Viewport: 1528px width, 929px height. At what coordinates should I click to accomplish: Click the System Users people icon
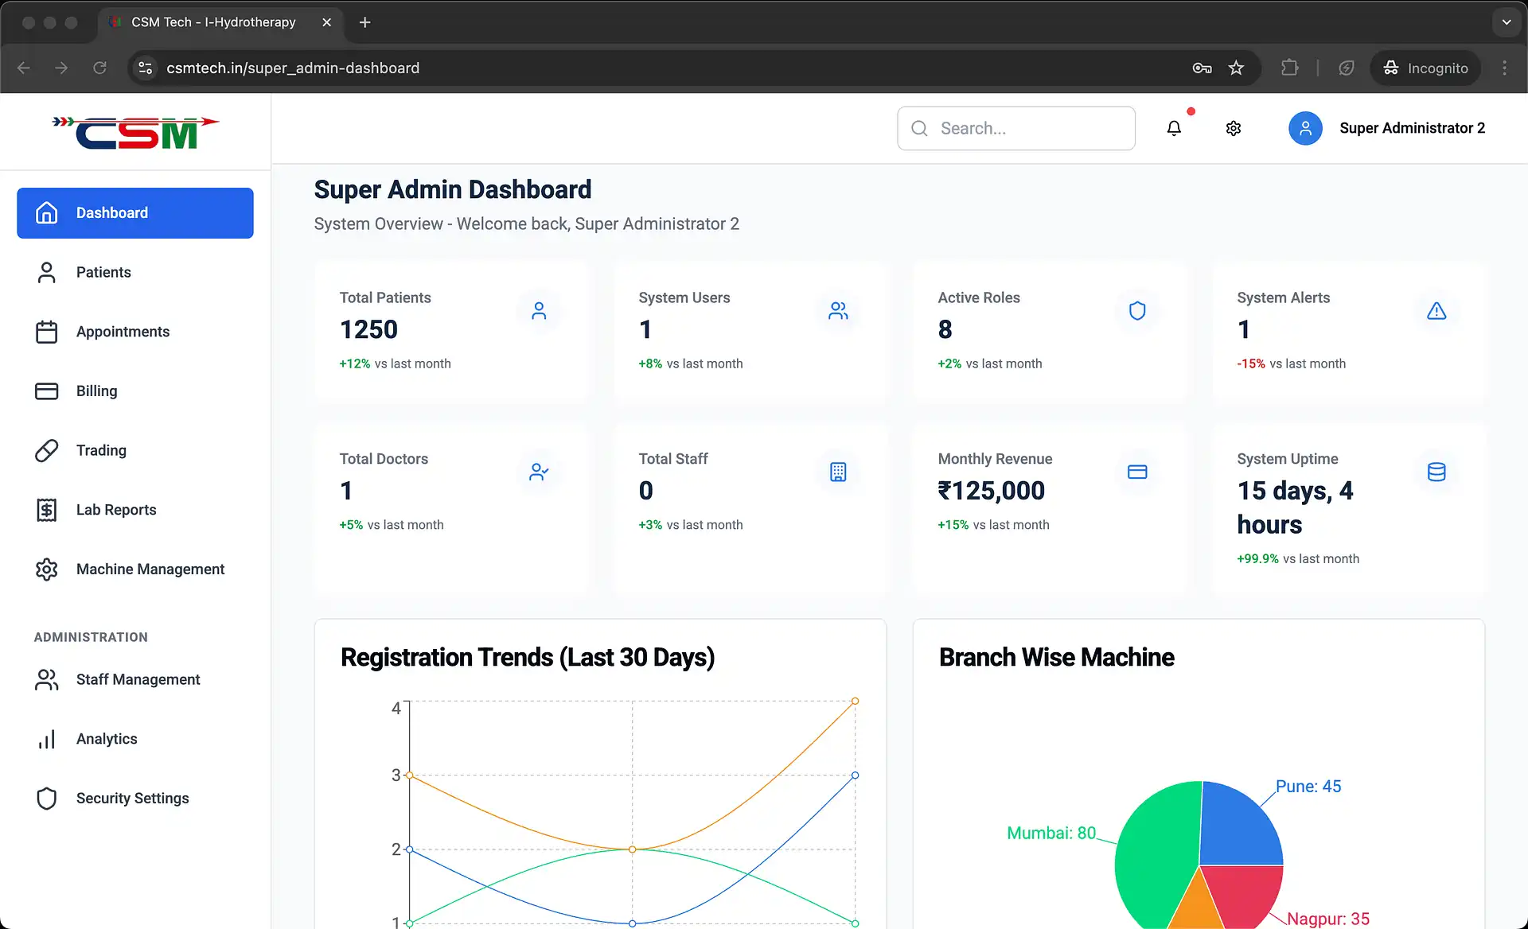point(838,311)
